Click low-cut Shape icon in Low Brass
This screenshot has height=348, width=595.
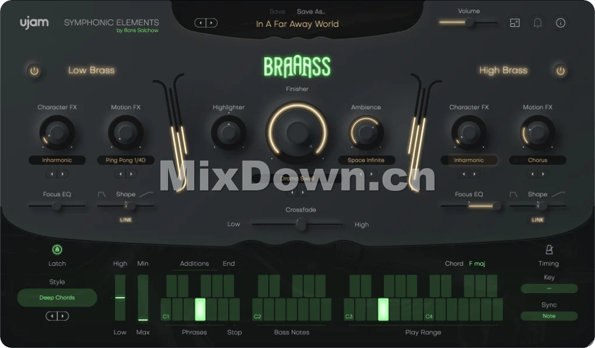pyautogui.click(x=101, y=194)
